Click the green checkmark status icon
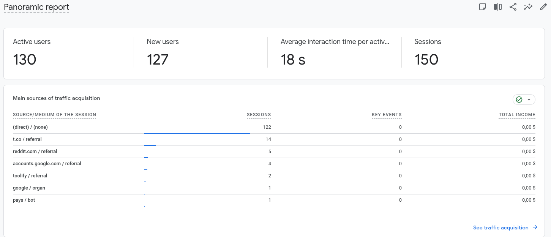551x237 pixels. (x=519, y=100)
